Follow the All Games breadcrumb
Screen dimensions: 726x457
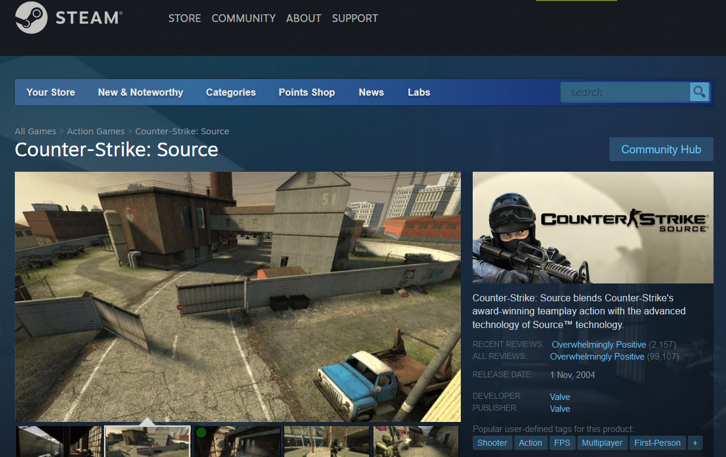pyautogui.click(x=35, y=131)
